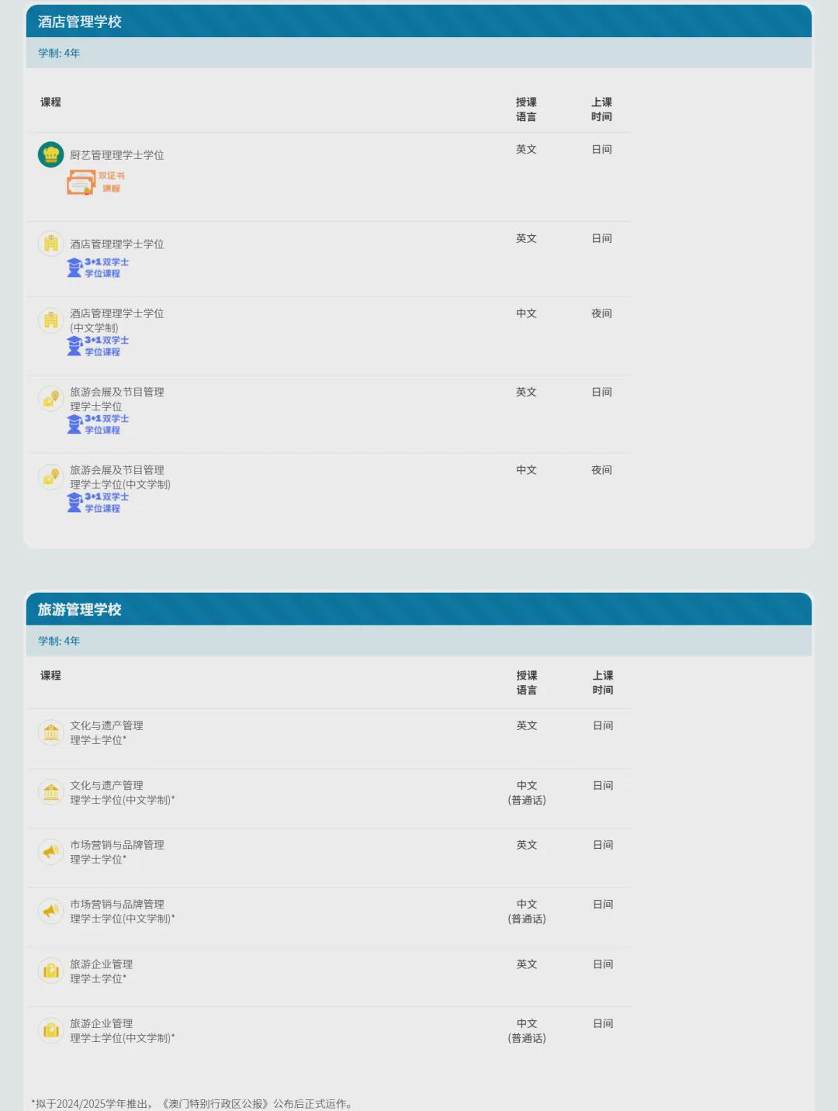Click the 课程 column header in the hotel school table
This screenshot has height=1111, width=838.
click(50, 102)
